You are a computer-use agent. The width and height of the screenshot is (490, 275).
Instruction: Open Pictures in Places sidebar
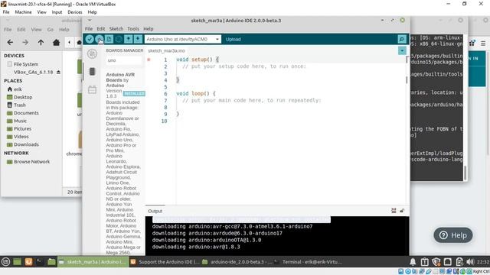22,128
